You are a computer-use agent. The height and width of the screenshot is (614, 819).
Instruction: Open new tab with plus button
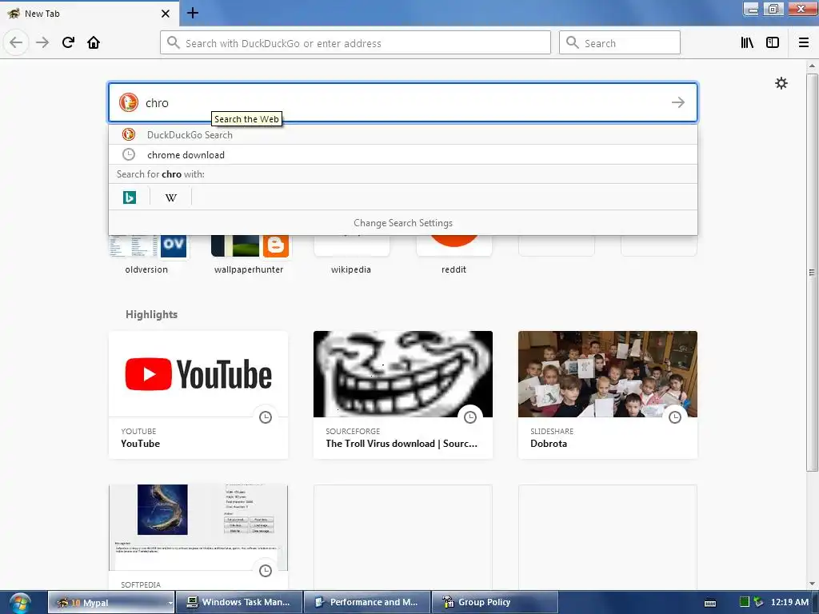tap(192, 13)
